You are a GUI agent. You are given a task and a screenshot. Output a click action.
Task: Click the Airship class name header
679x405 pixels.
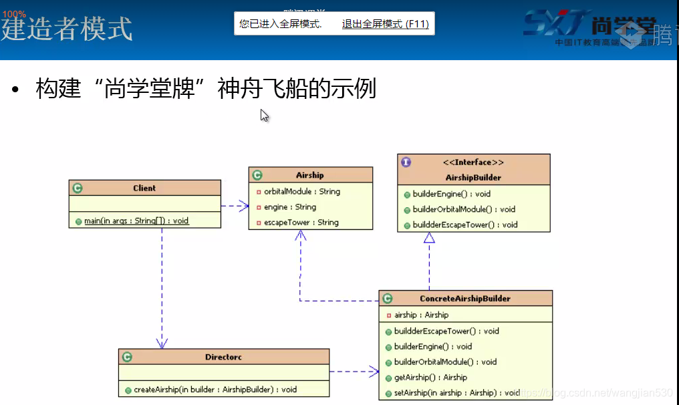310,175
